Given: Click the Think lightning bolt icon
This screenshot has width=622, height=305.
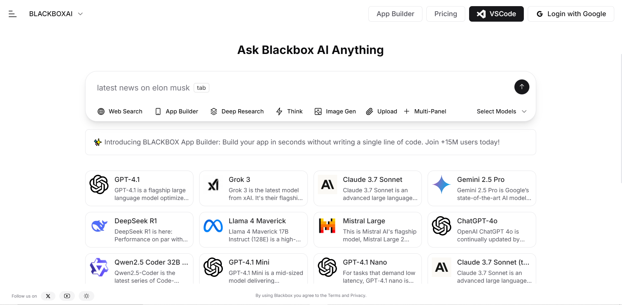Looking at the screenshot, I should click(x=279, y=111).
